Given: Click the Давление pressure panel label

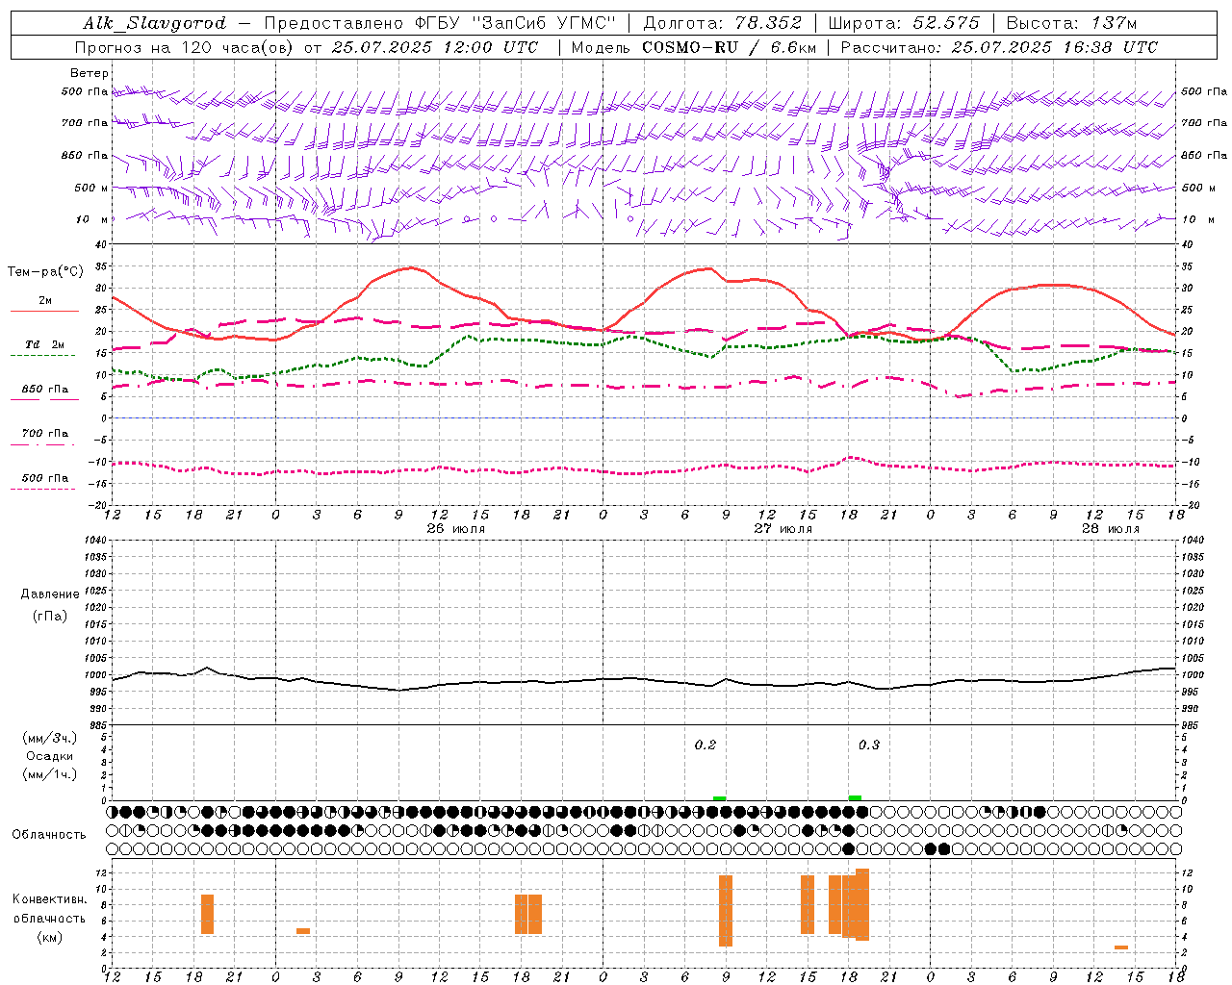Looking at the screenshot, I should 50,594.
